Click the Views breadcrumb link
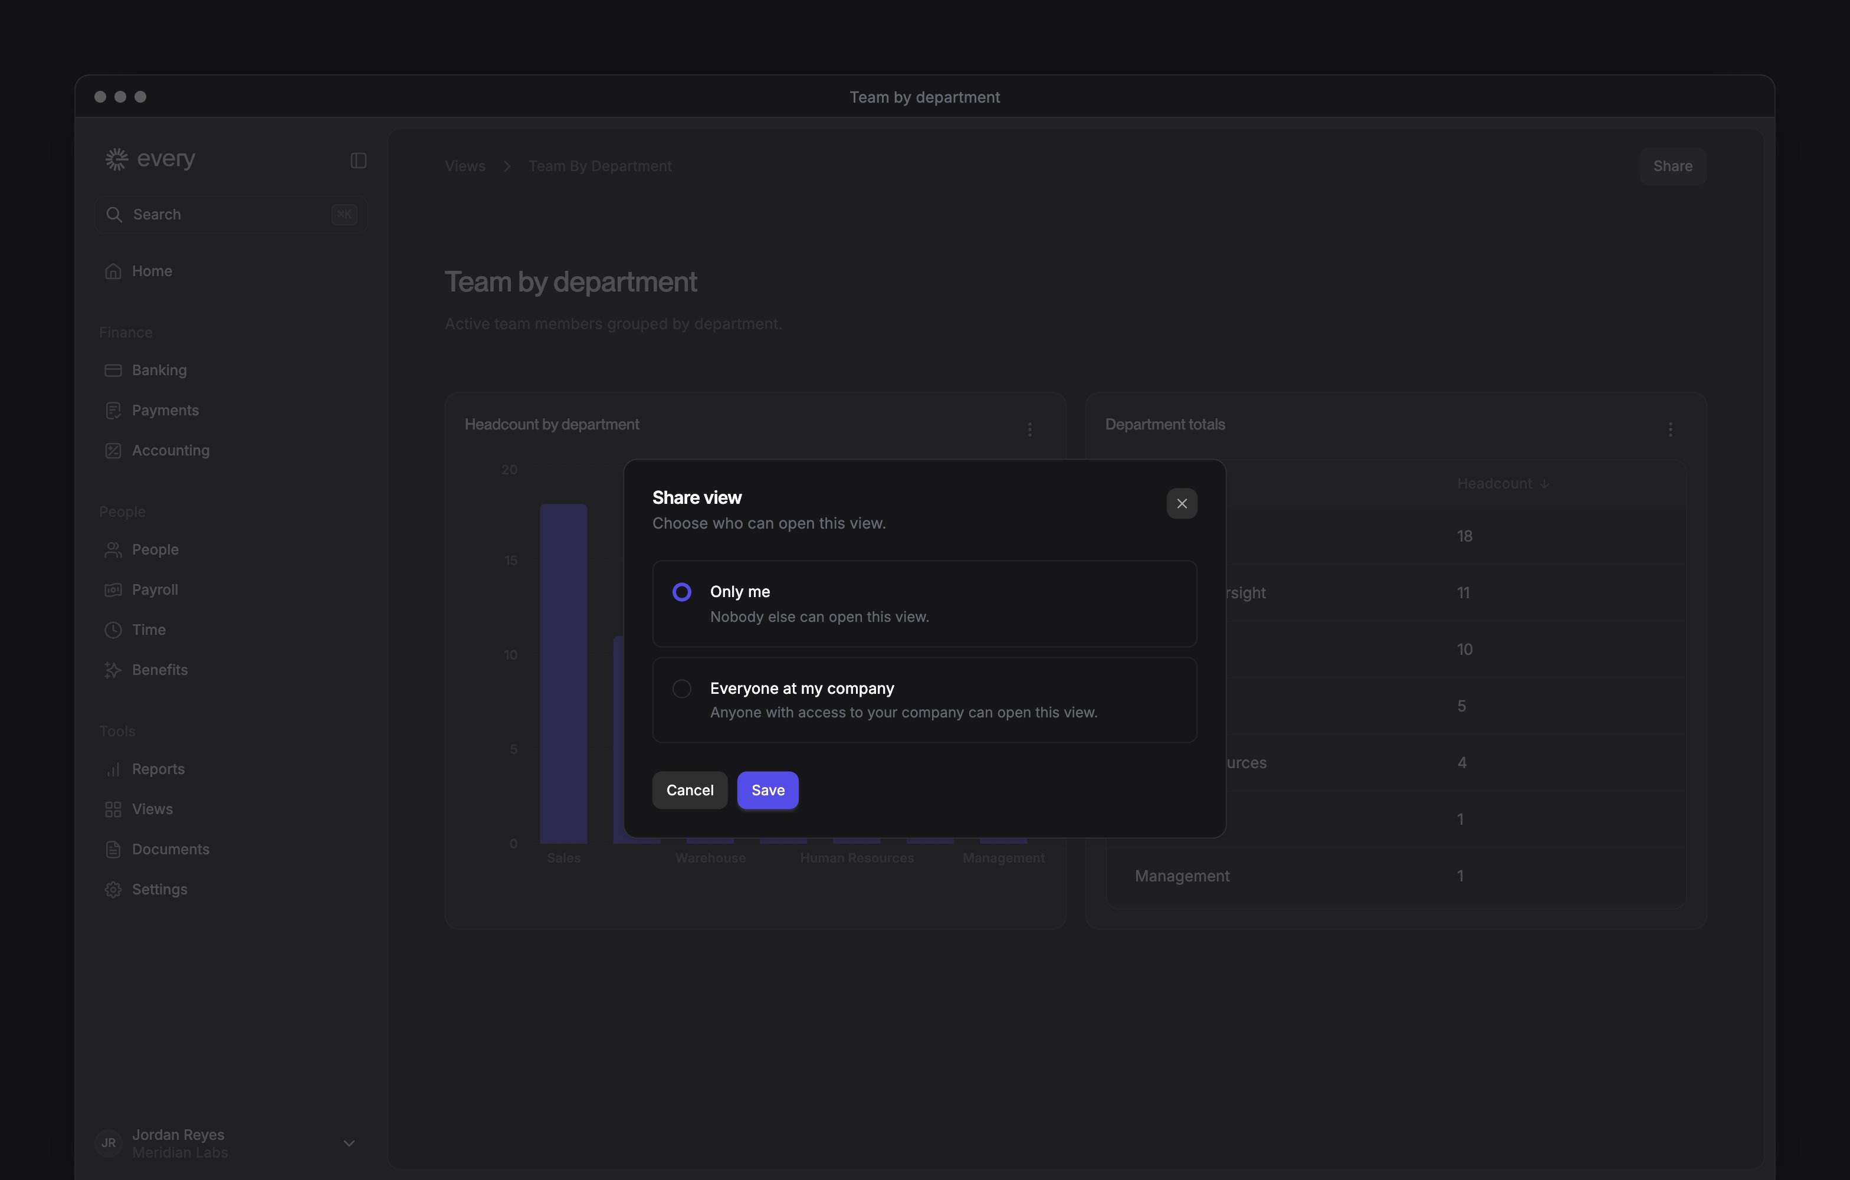Image resolution: width=1850 pixels, height=1180 pixels. [x=465, y=166]
